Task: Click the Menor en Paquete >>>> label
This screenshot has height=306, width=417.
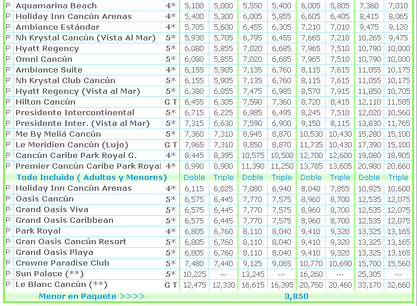Action: [92, 296]
